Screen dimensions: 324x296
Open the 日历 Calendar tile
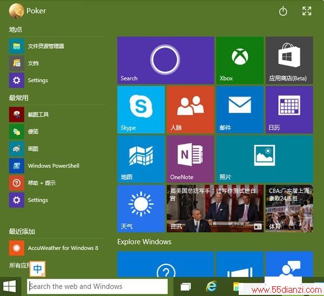pyautogui.click(x=289, y=110)
